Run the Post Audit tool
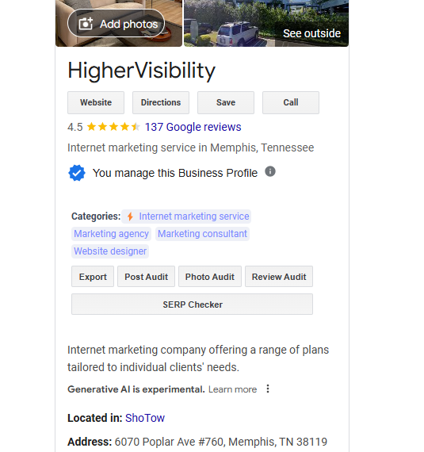This screenshot has width=424, height=452. 146,277
